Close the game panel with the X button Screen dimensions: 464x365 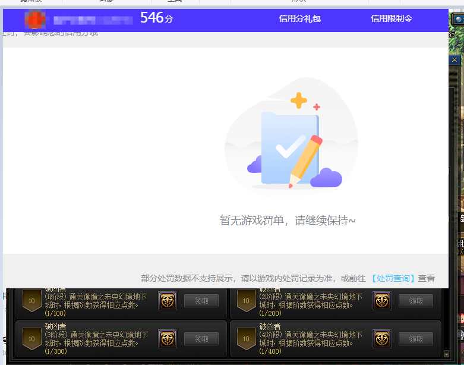pyautogui.click(x=455, y=60)
